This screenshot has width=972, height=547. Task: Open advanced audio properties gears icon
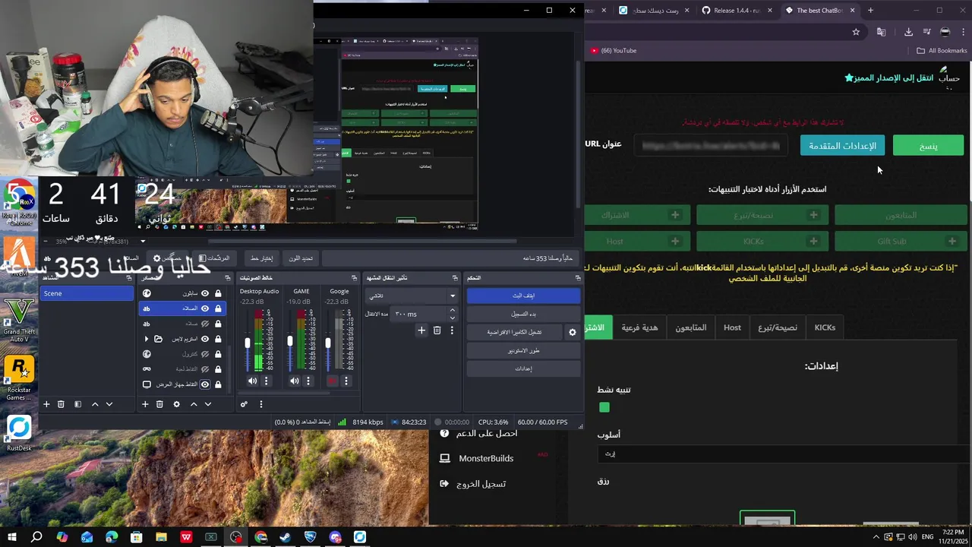coord(244,404)
